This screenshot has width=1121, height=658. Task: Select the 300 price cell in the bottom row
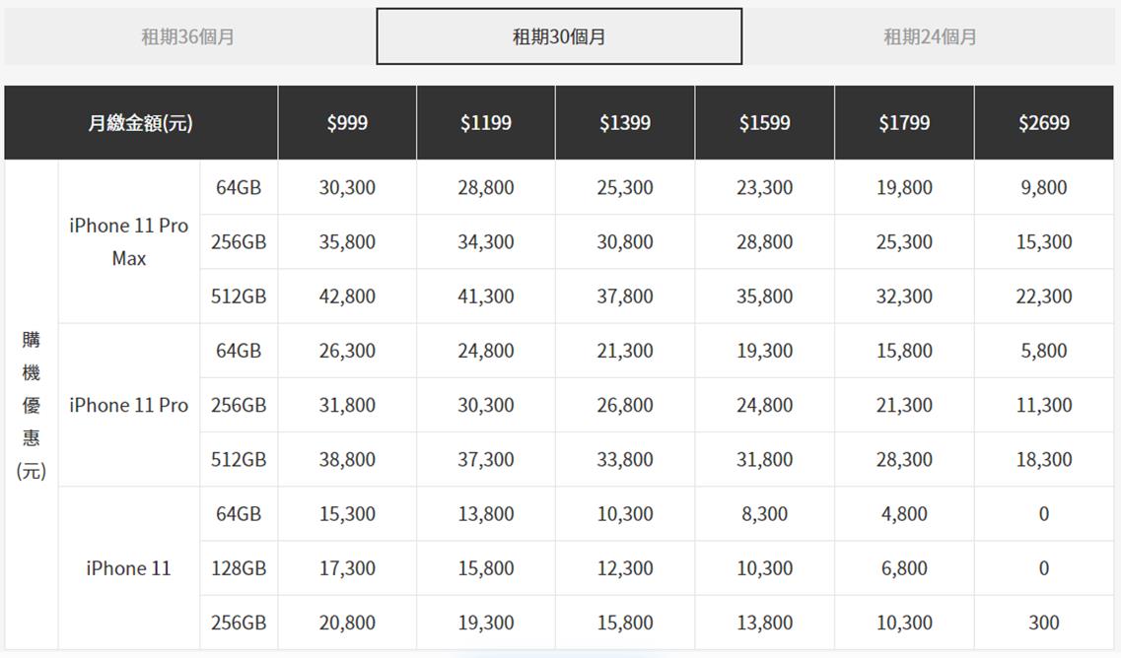coord(1044,623)
